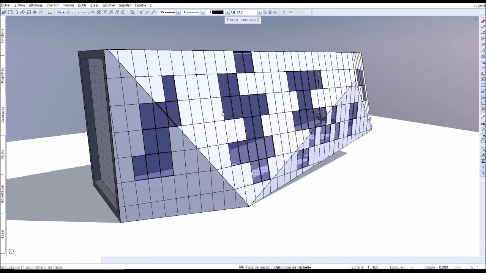Restore the viewport window button
This screenshot has width=486, height=273.
472,19
